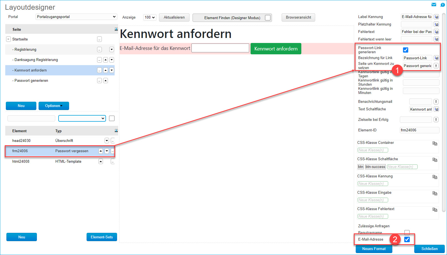Copy CSS-Klasse Kennung classes

click(x=435, y=177)
